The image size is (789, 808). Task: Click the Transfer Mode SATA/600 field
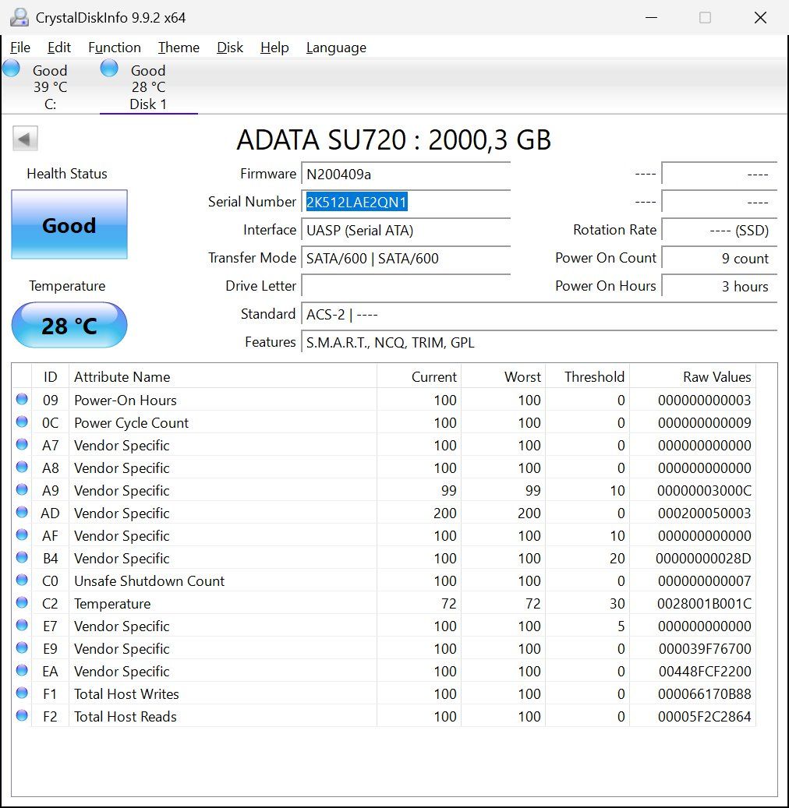[406, 258]
